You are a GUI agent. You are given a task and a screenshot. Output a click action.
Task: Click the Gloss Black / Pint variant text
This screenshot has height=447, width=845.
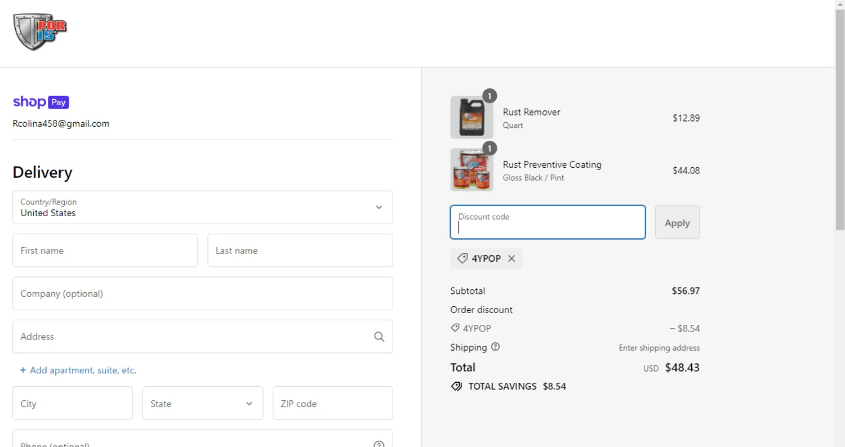533,178
